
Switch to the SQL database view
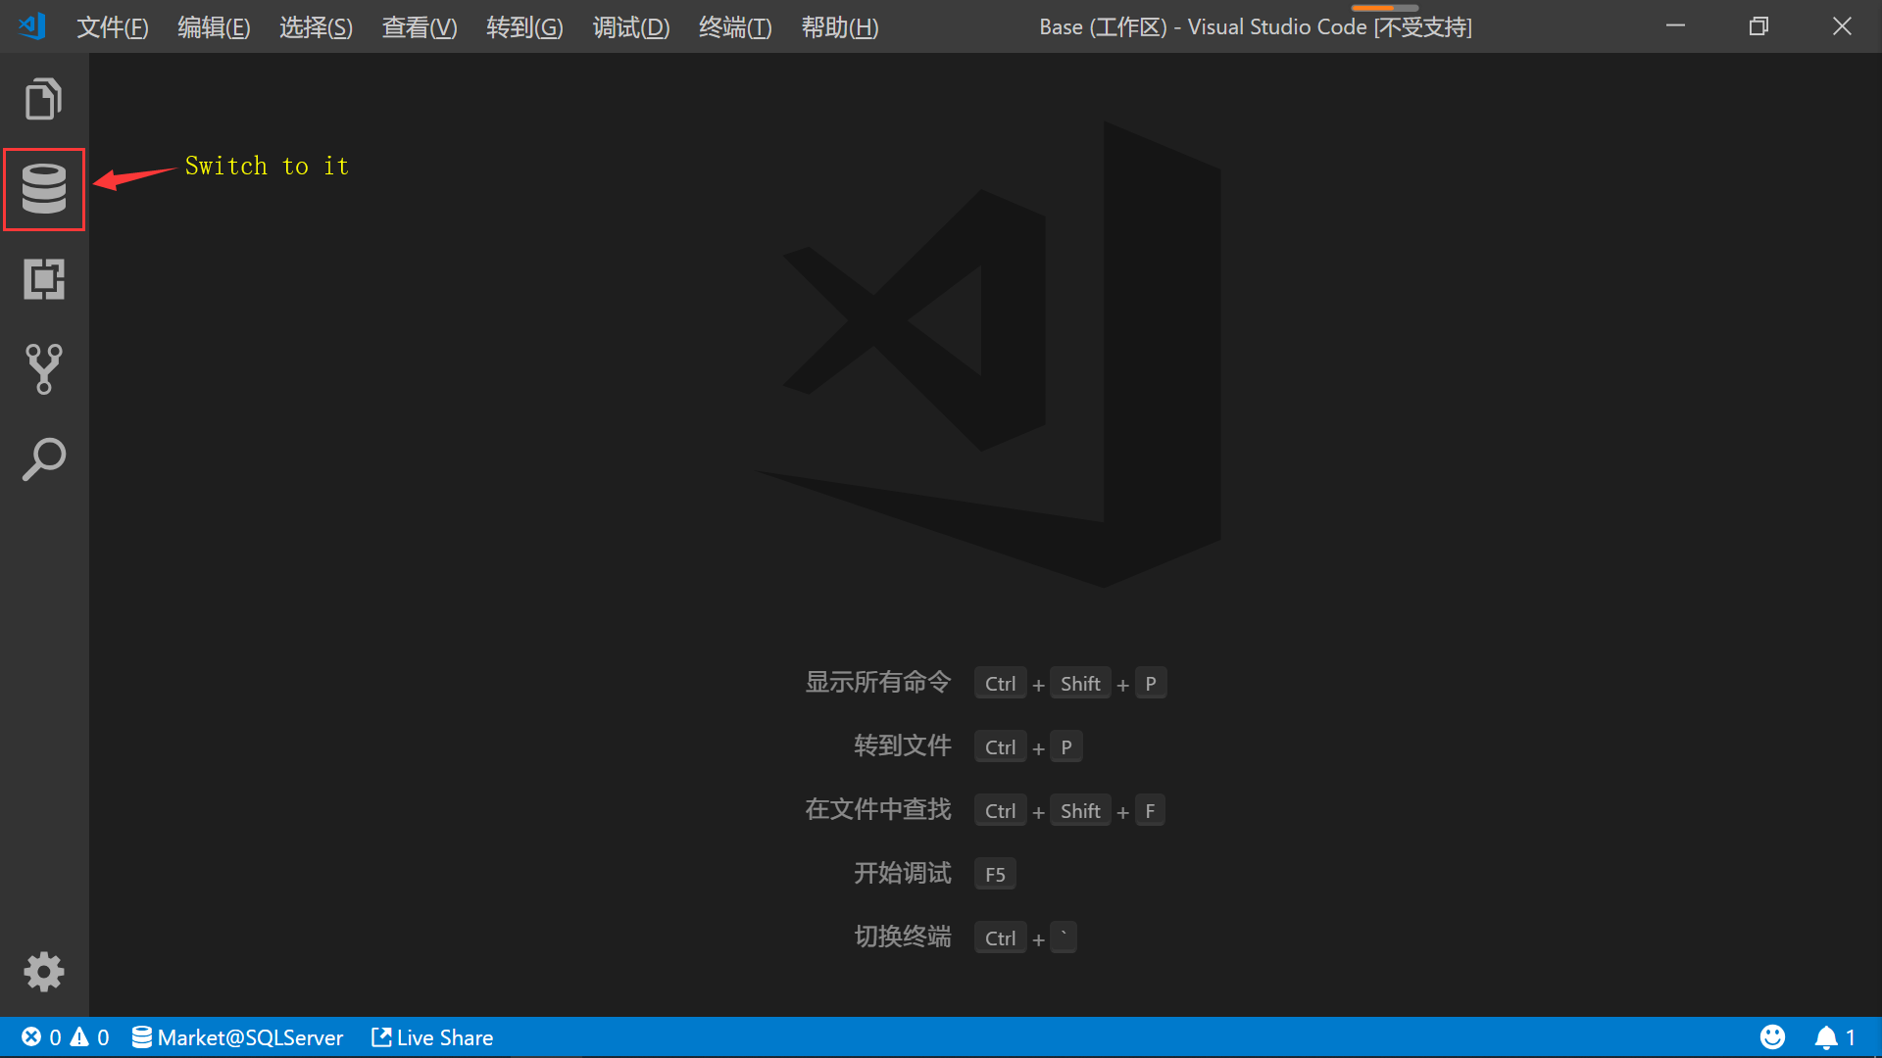(x=44, y=189)
